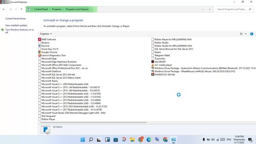The image size is (256, 144).
Task: Select the WinRAR 6.01 icon
Action: 153,74
